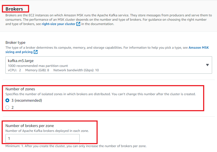The image size is (217, 152).
Task: Click external link icon after right-size your cluster
Action: click(78, 24)
